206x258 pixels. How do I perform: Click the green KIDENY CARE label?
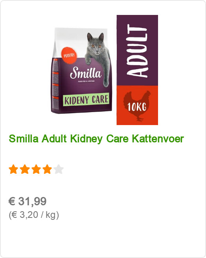[x=86, y=100]
